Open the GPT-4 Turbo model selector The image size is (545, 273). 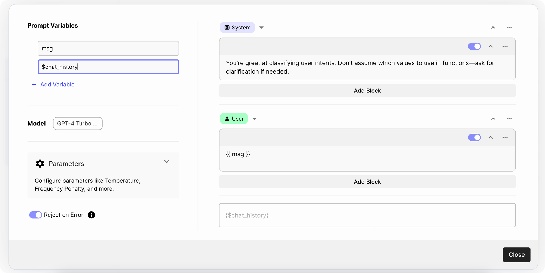tap(78, 124)
